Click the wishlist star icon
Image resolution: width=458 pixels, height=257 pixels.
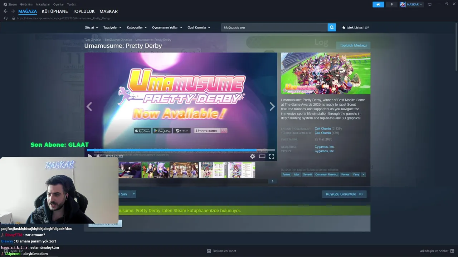coord(344,27)
